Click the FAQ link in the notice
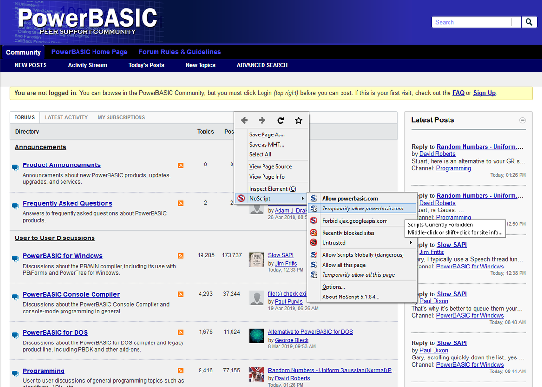Screen dimensions: 542x387 point(458,93)
